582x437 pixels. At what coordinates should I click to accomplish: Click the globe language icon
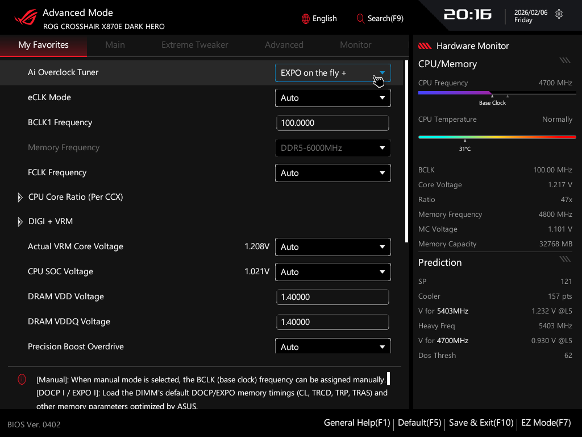(306, 19)
